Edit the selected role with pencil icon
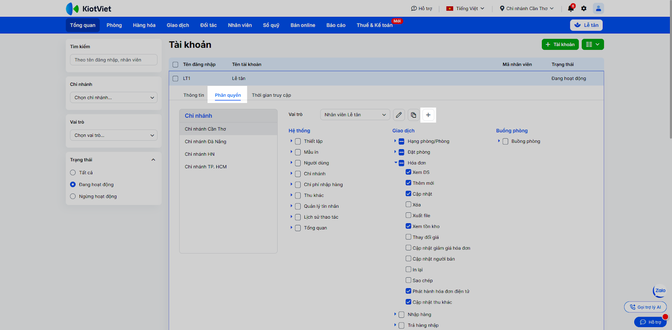Viewport: 672px width, 330px height. coord(399,115)
